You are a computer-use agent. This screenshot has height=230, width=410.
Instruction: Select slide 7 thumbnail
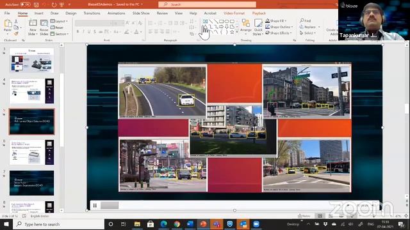32,183
